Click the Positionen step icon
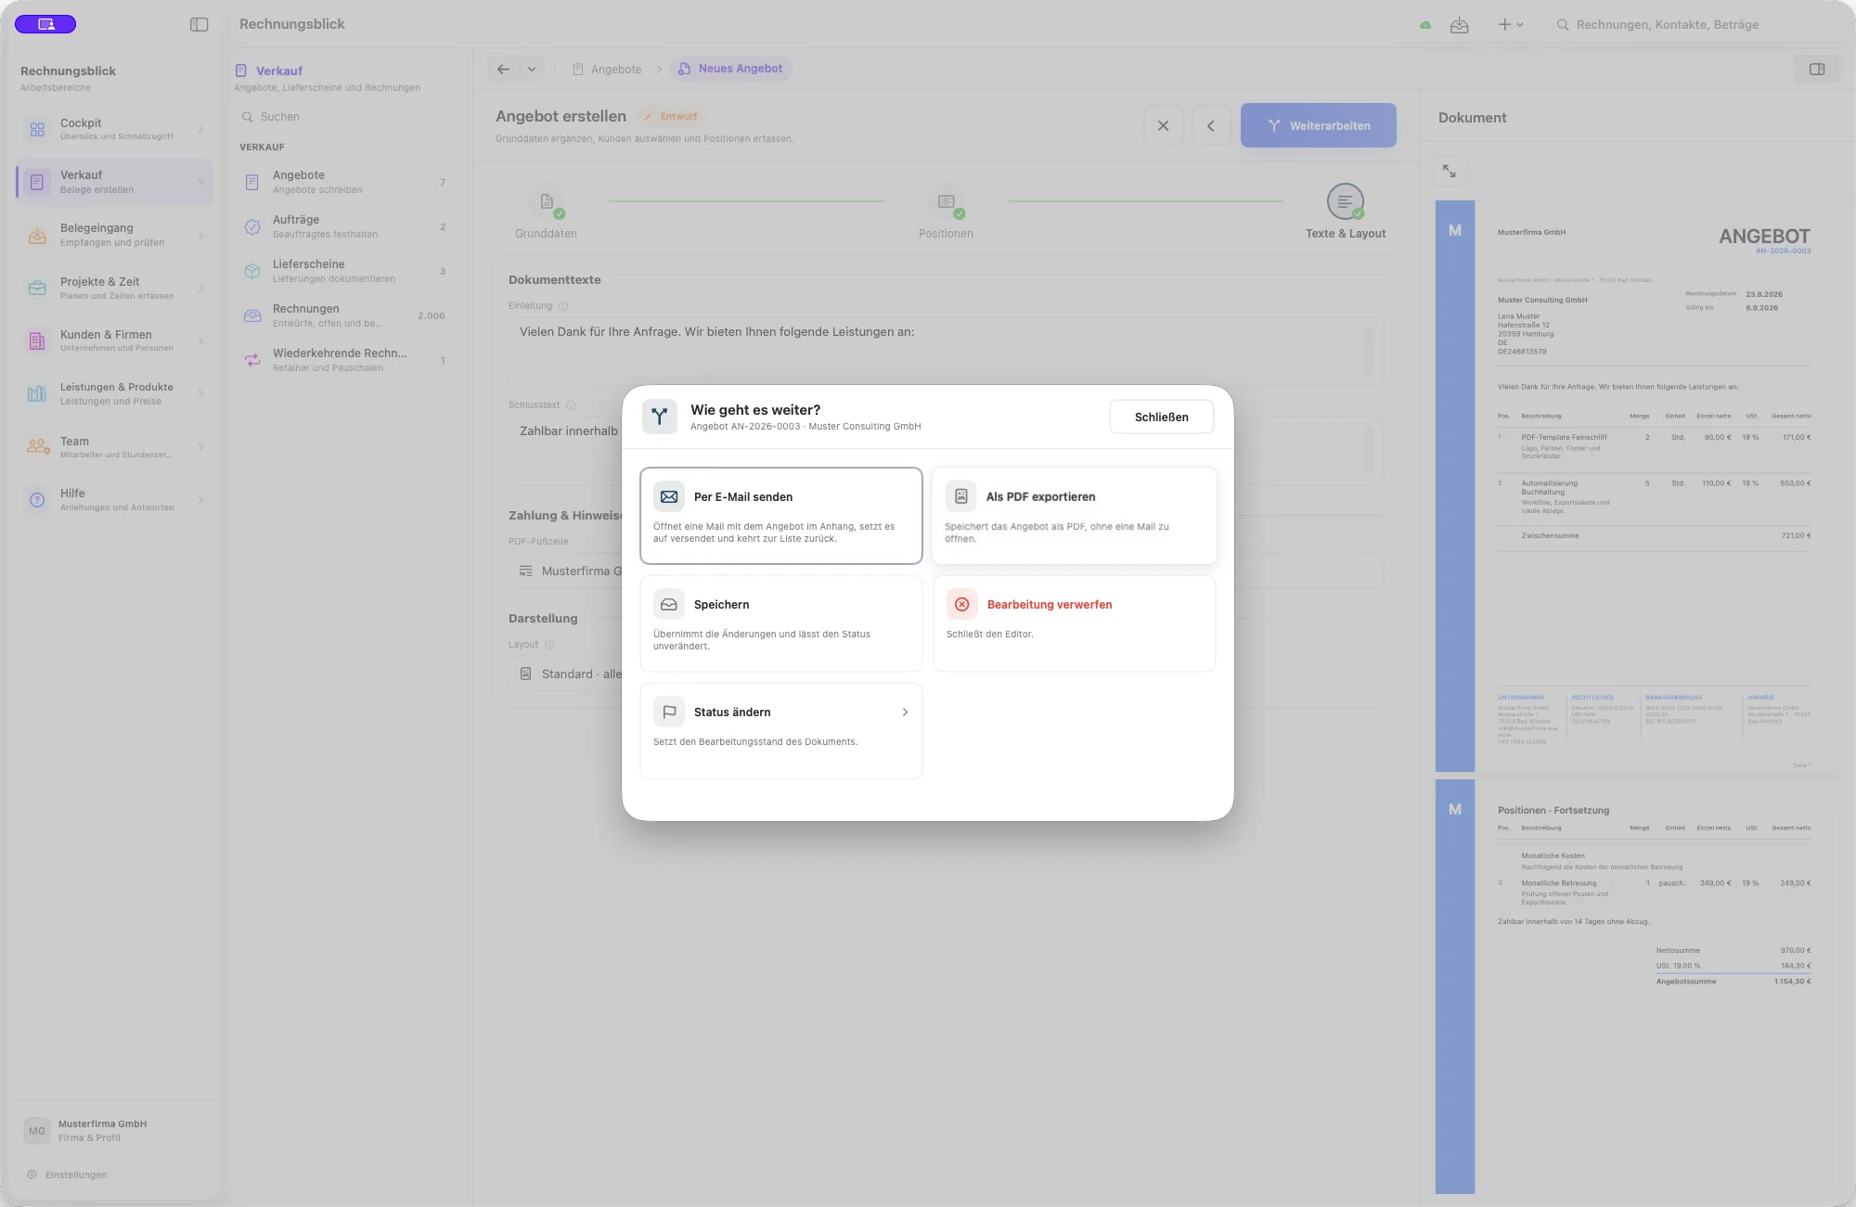The height and width of the screenshot is (1207, 1856). tap(946, 201)
